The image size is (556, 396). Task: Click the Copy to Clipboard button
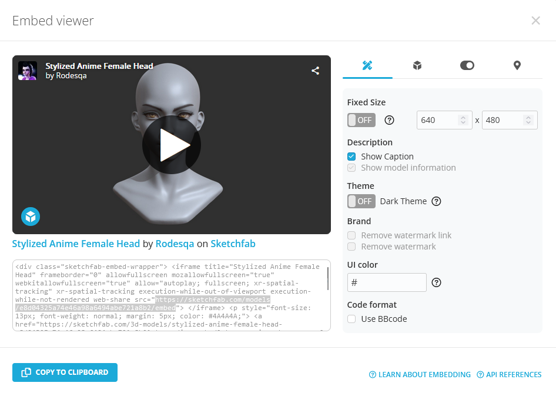(65, 372)
